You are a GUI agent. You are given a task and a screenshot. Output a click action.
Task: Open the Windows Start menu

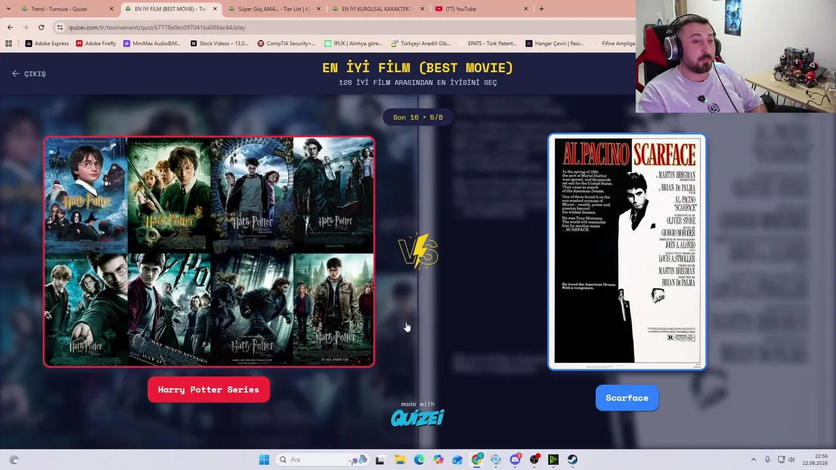pyautogui.click(x=264, y=460)
